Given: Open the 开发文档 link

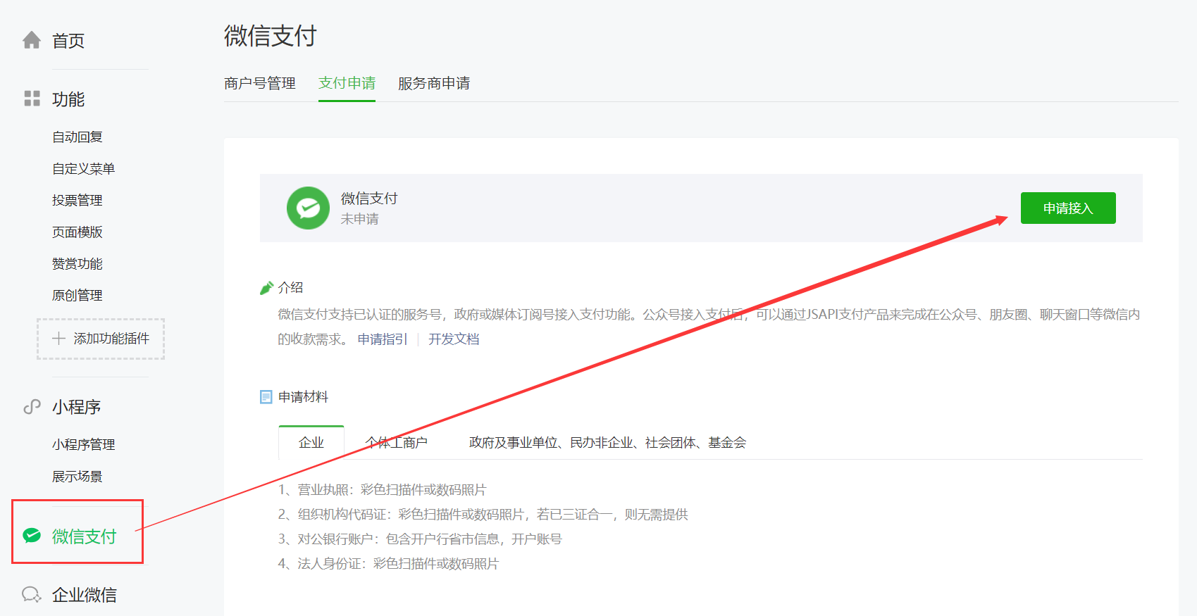Looking at the screenshot, I should pyautogui.click(x=454, y=339).
